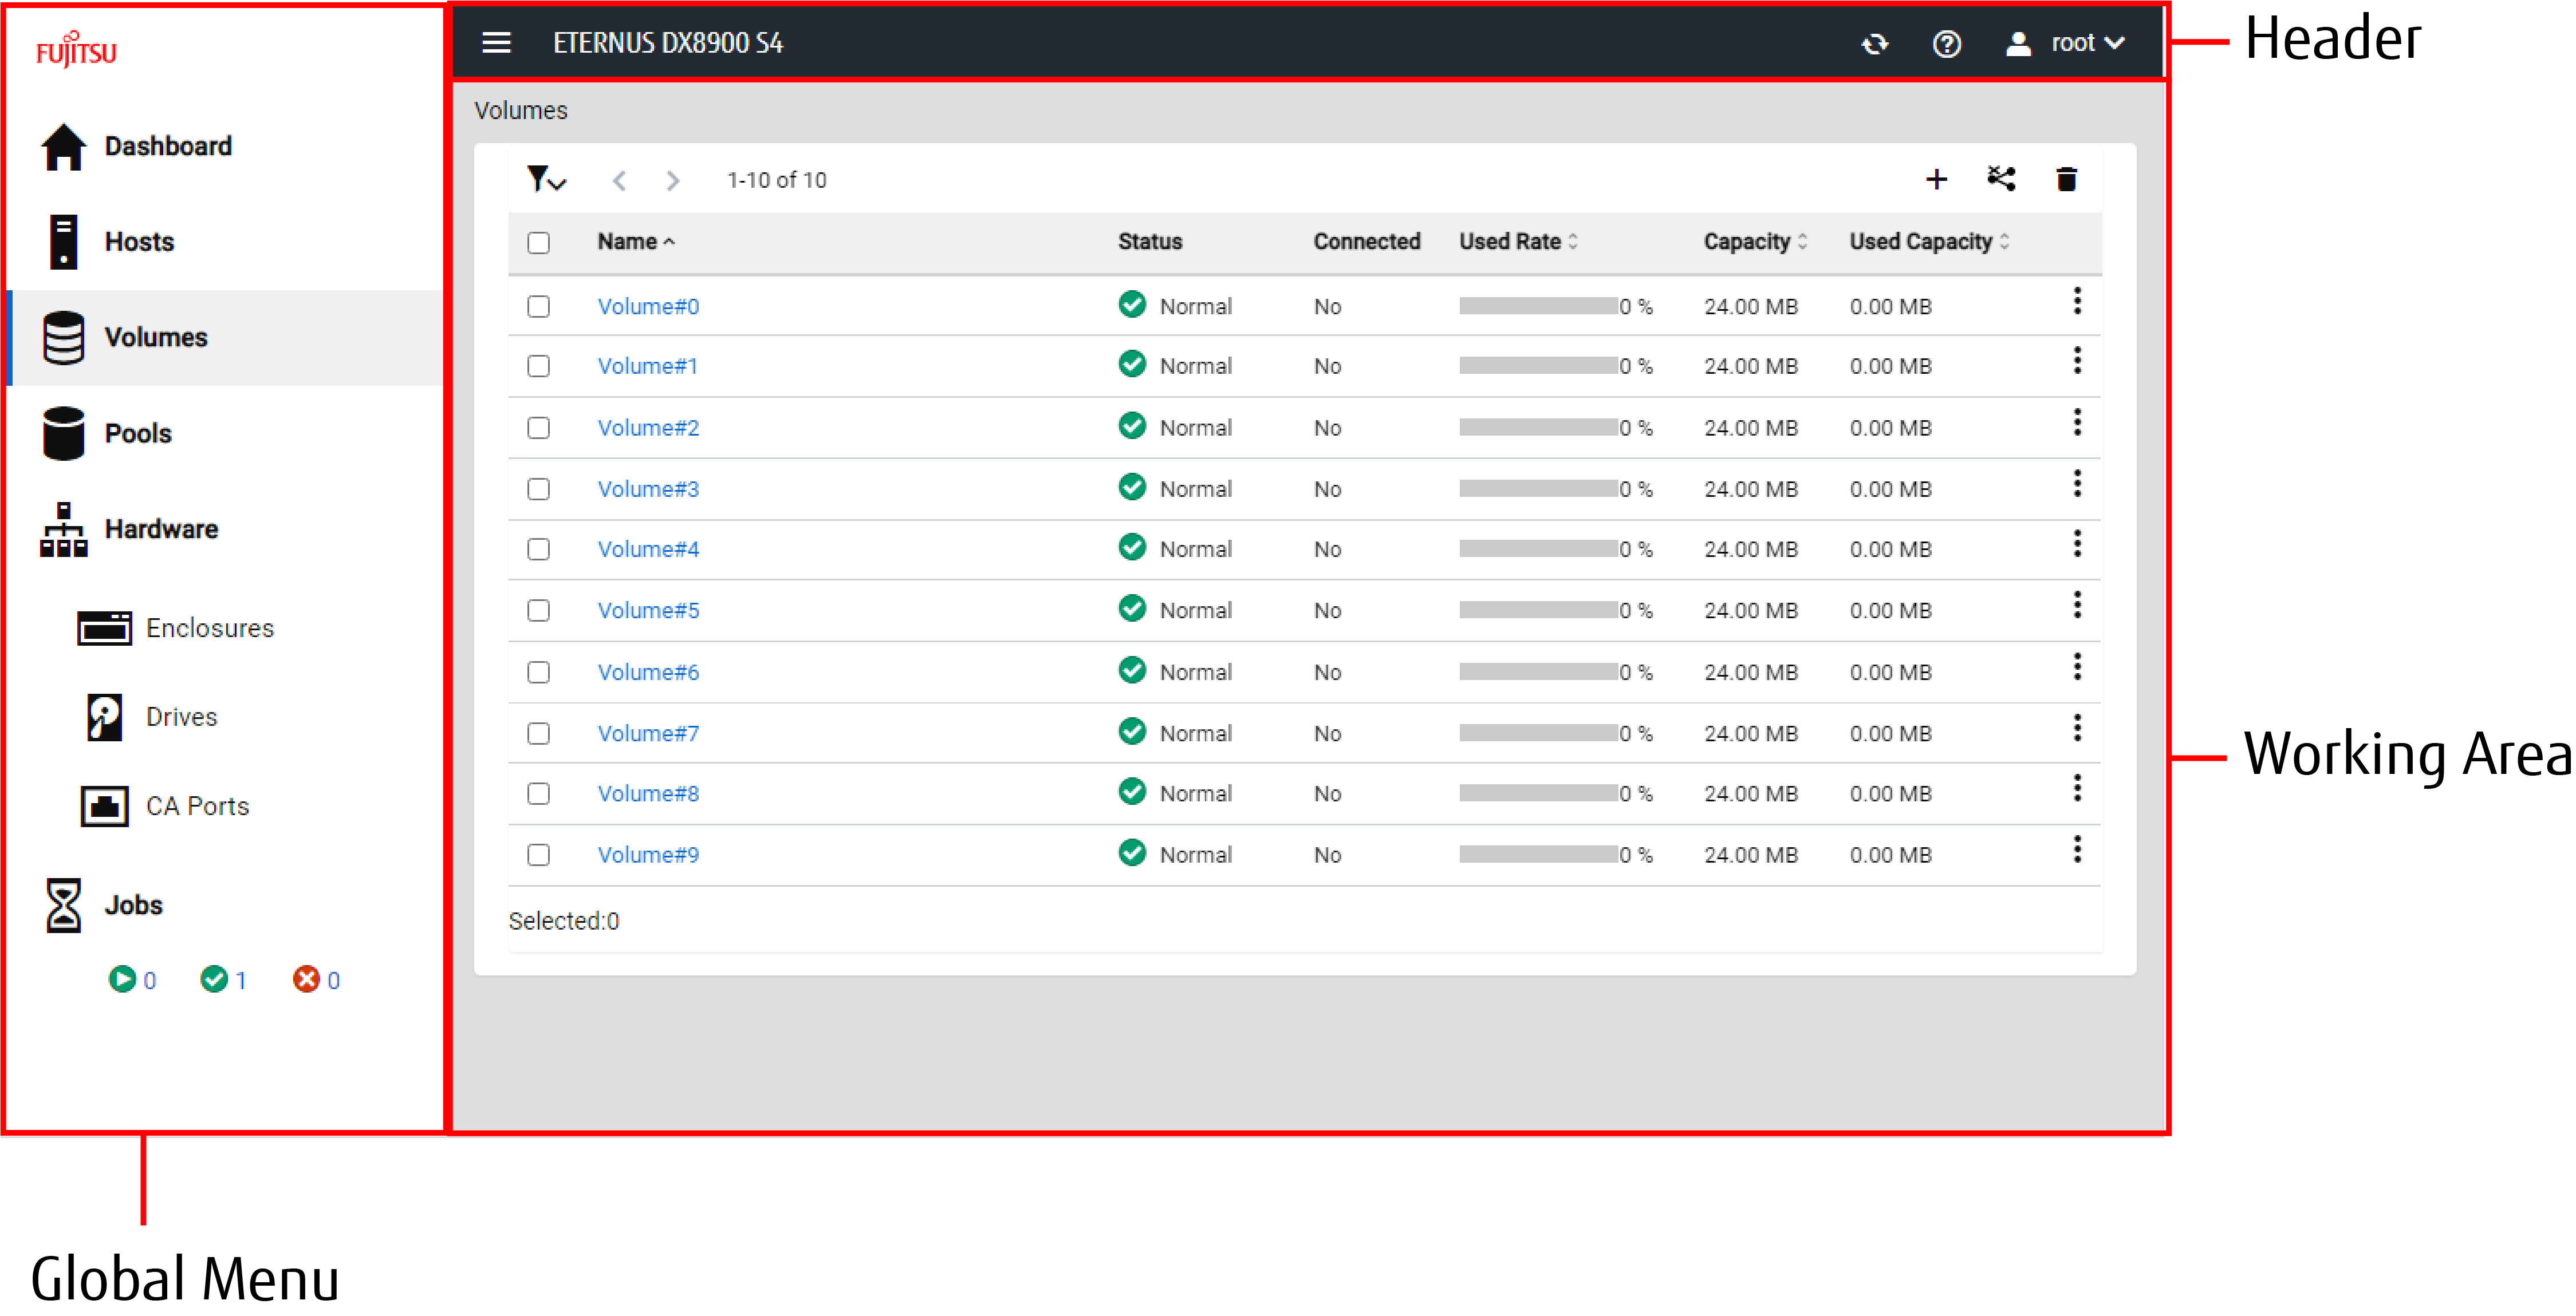Check the checkbox for Volume#3
The image size is (2576, 1316).
(x=539, y=489)
